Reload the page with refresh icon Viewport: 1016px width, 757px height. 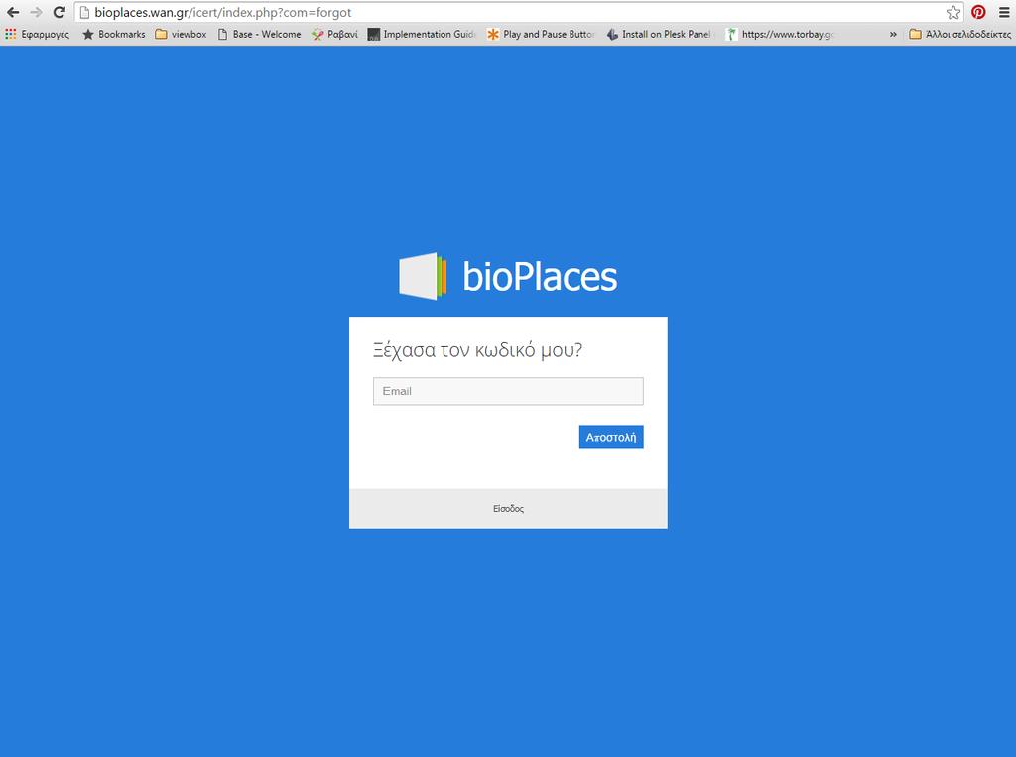pyautogui.click(x=59, y=12)
